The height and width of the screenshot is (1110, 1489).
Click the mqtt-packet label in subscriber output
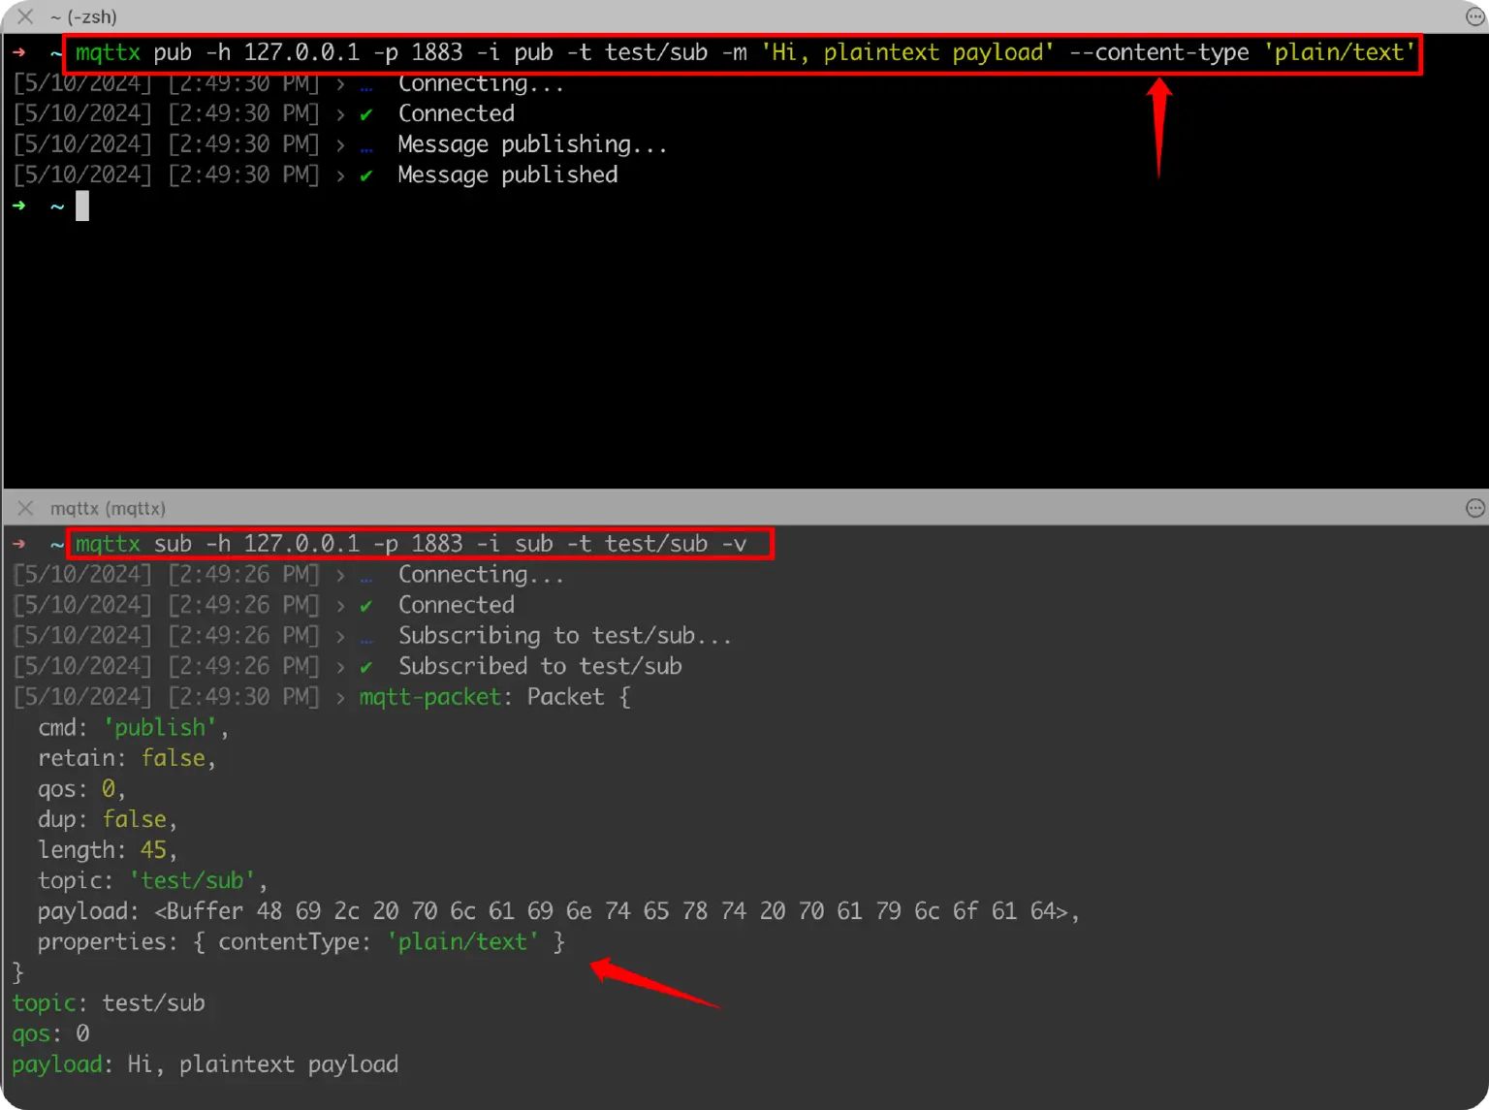430,697
